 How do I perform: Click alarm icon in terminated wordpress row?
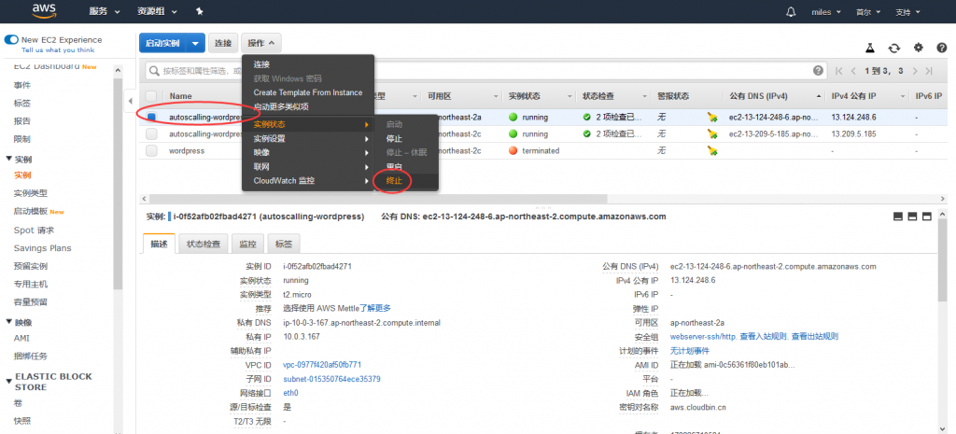(712, 150)
